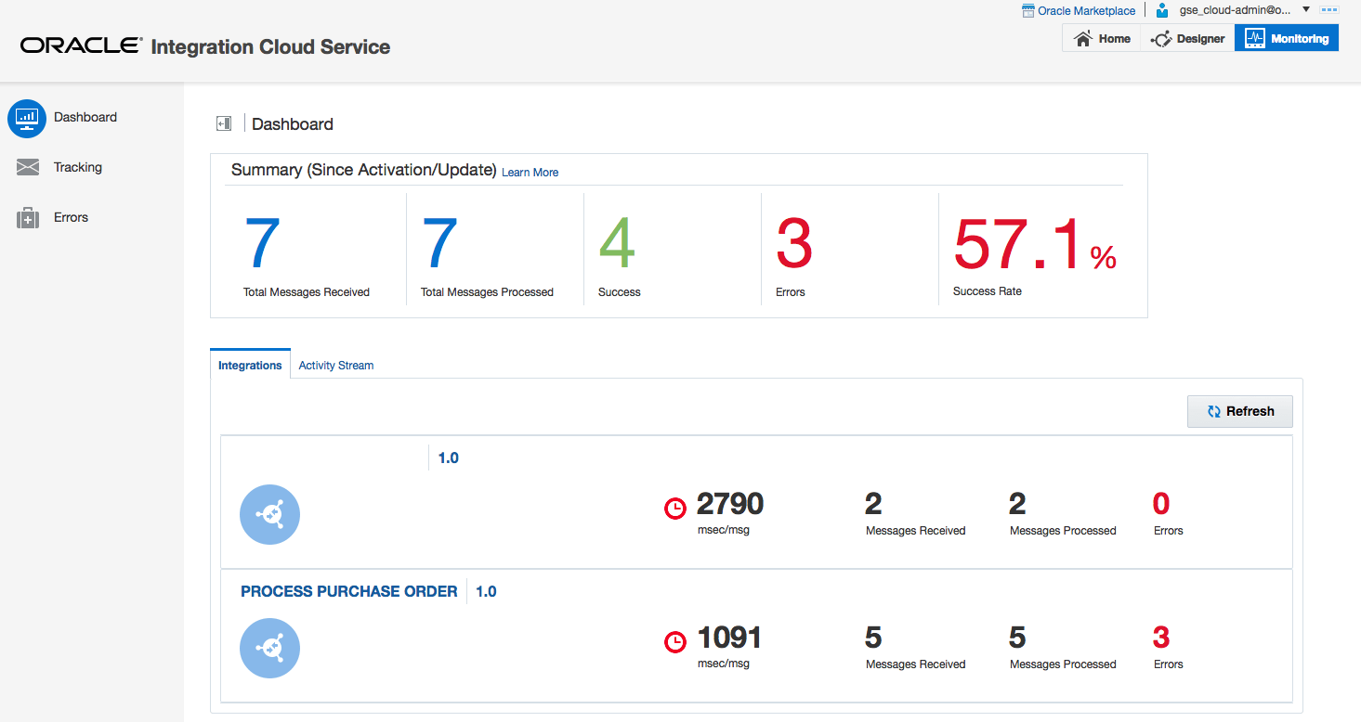Click the clock icon beside 2790
1361x722 pixels.
(675, 508)
